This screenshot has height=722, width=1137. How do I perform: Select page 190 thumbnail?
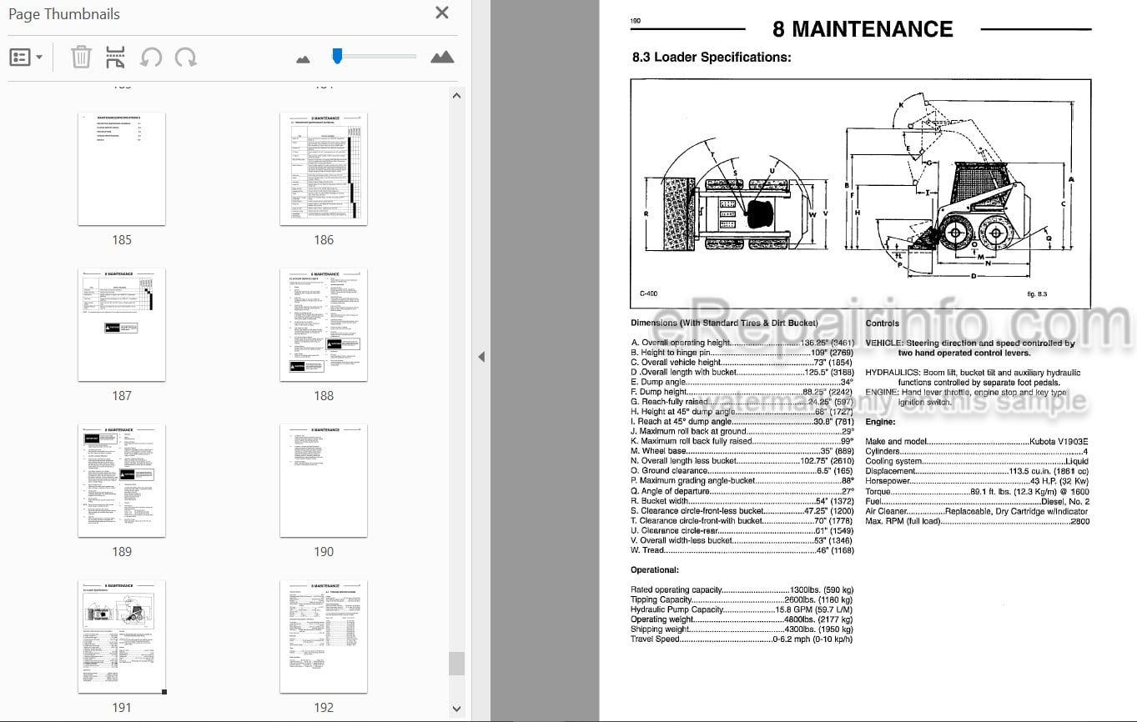[x=324, y=481]
